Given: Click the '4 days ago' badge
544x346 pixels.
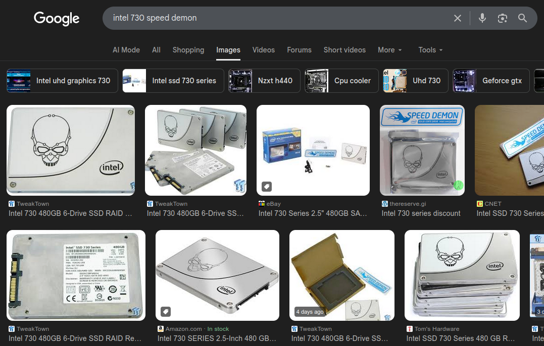Looking at the screenshot, I should 310,312.
